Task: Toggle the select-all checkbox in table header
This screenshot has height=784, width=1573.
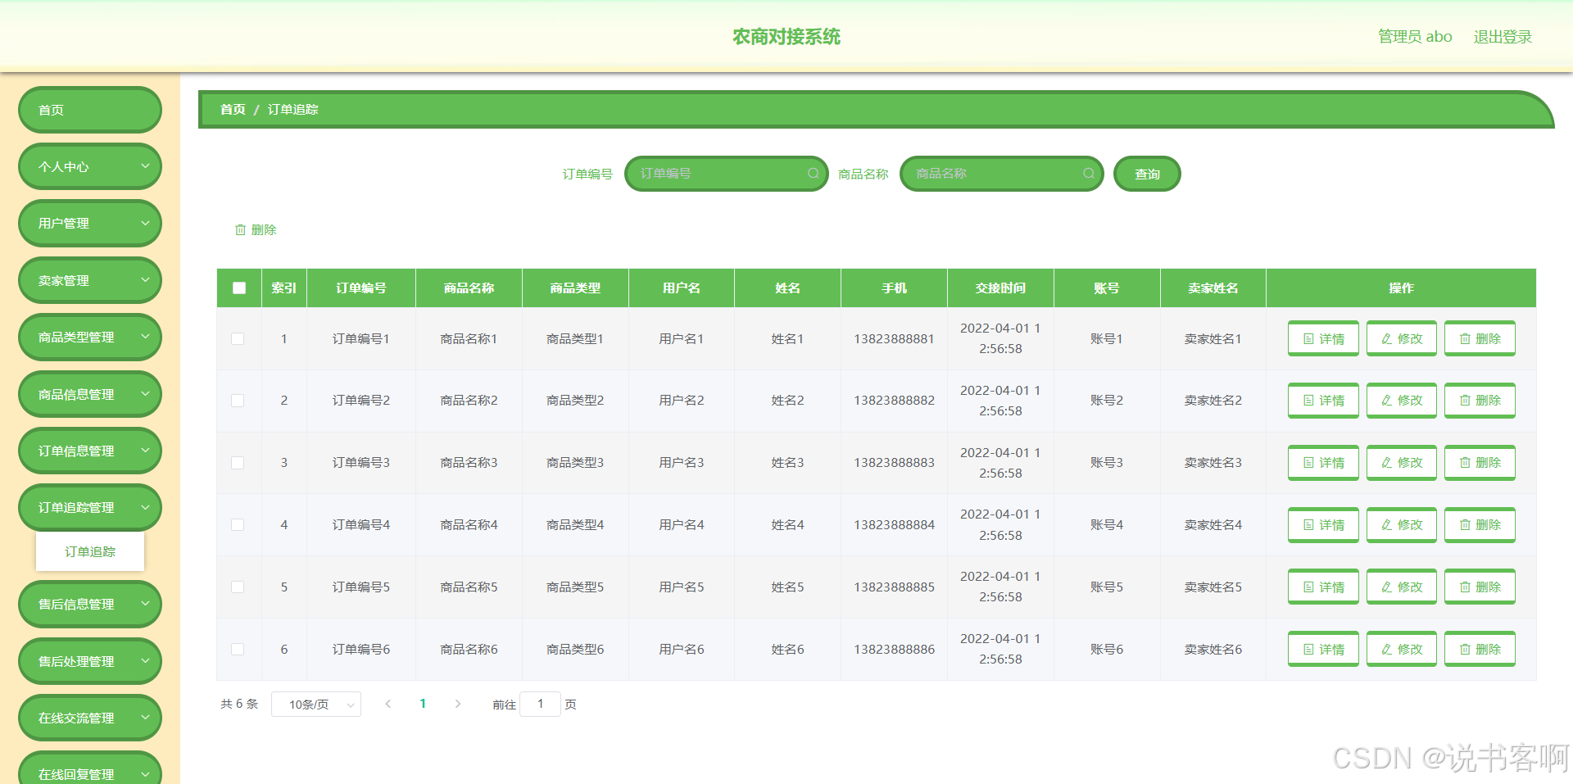Action: pyautogui.click(x=239, y=288)
